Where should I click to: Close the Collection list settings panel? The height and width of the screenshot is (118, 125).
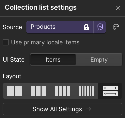(x=118, y=8)
